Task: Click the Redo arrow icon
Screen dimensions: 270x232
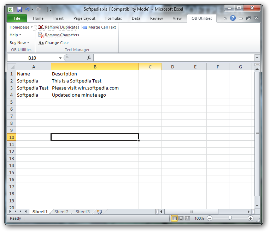Action: click(39, 9)
